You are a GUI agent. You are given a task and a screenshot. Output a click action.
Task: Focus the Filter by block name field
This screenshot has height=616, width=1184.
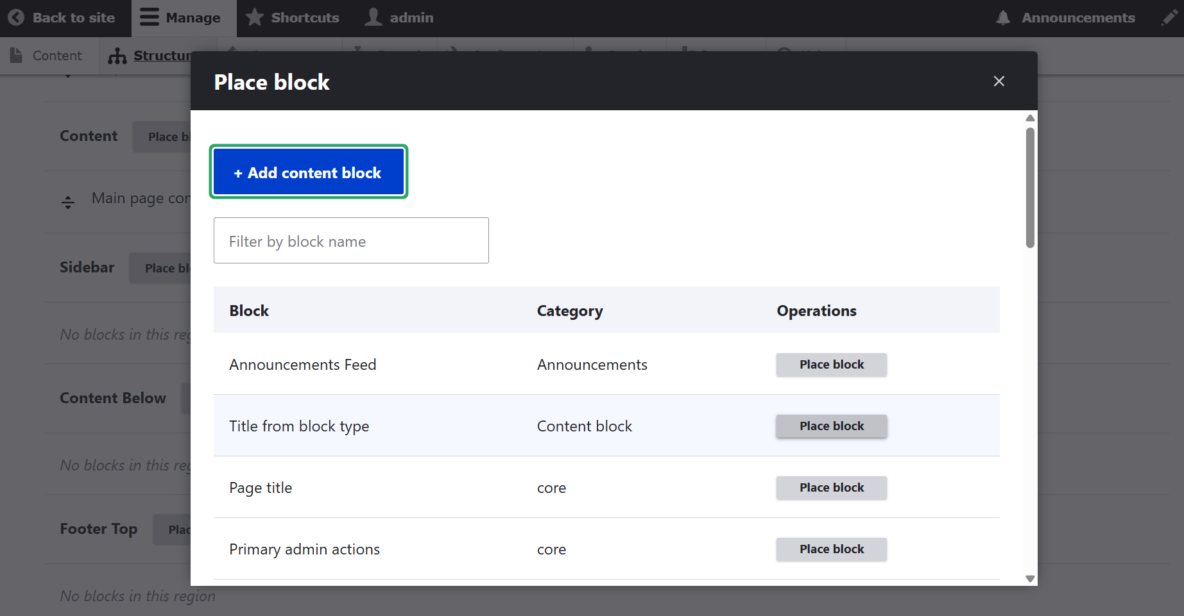click(x=351, y=241)
